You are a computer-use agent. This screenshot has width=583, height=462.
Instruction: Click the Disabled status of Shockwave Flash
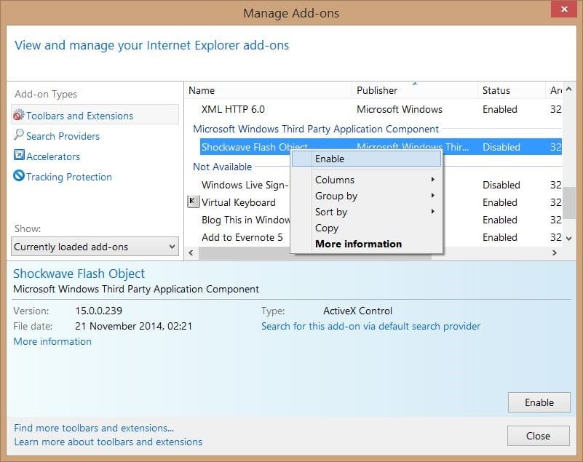[x=501, y=147]
